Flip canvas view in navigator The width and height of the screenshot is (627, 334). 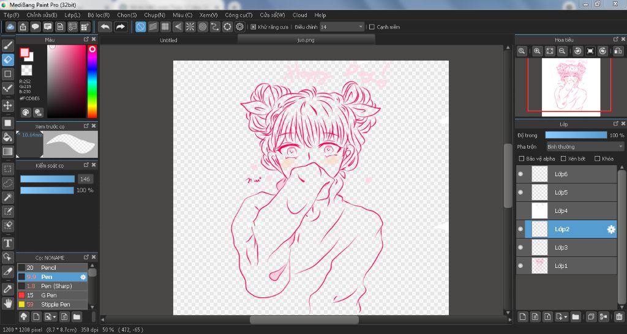pyautogui.click(x=618, y=51)
